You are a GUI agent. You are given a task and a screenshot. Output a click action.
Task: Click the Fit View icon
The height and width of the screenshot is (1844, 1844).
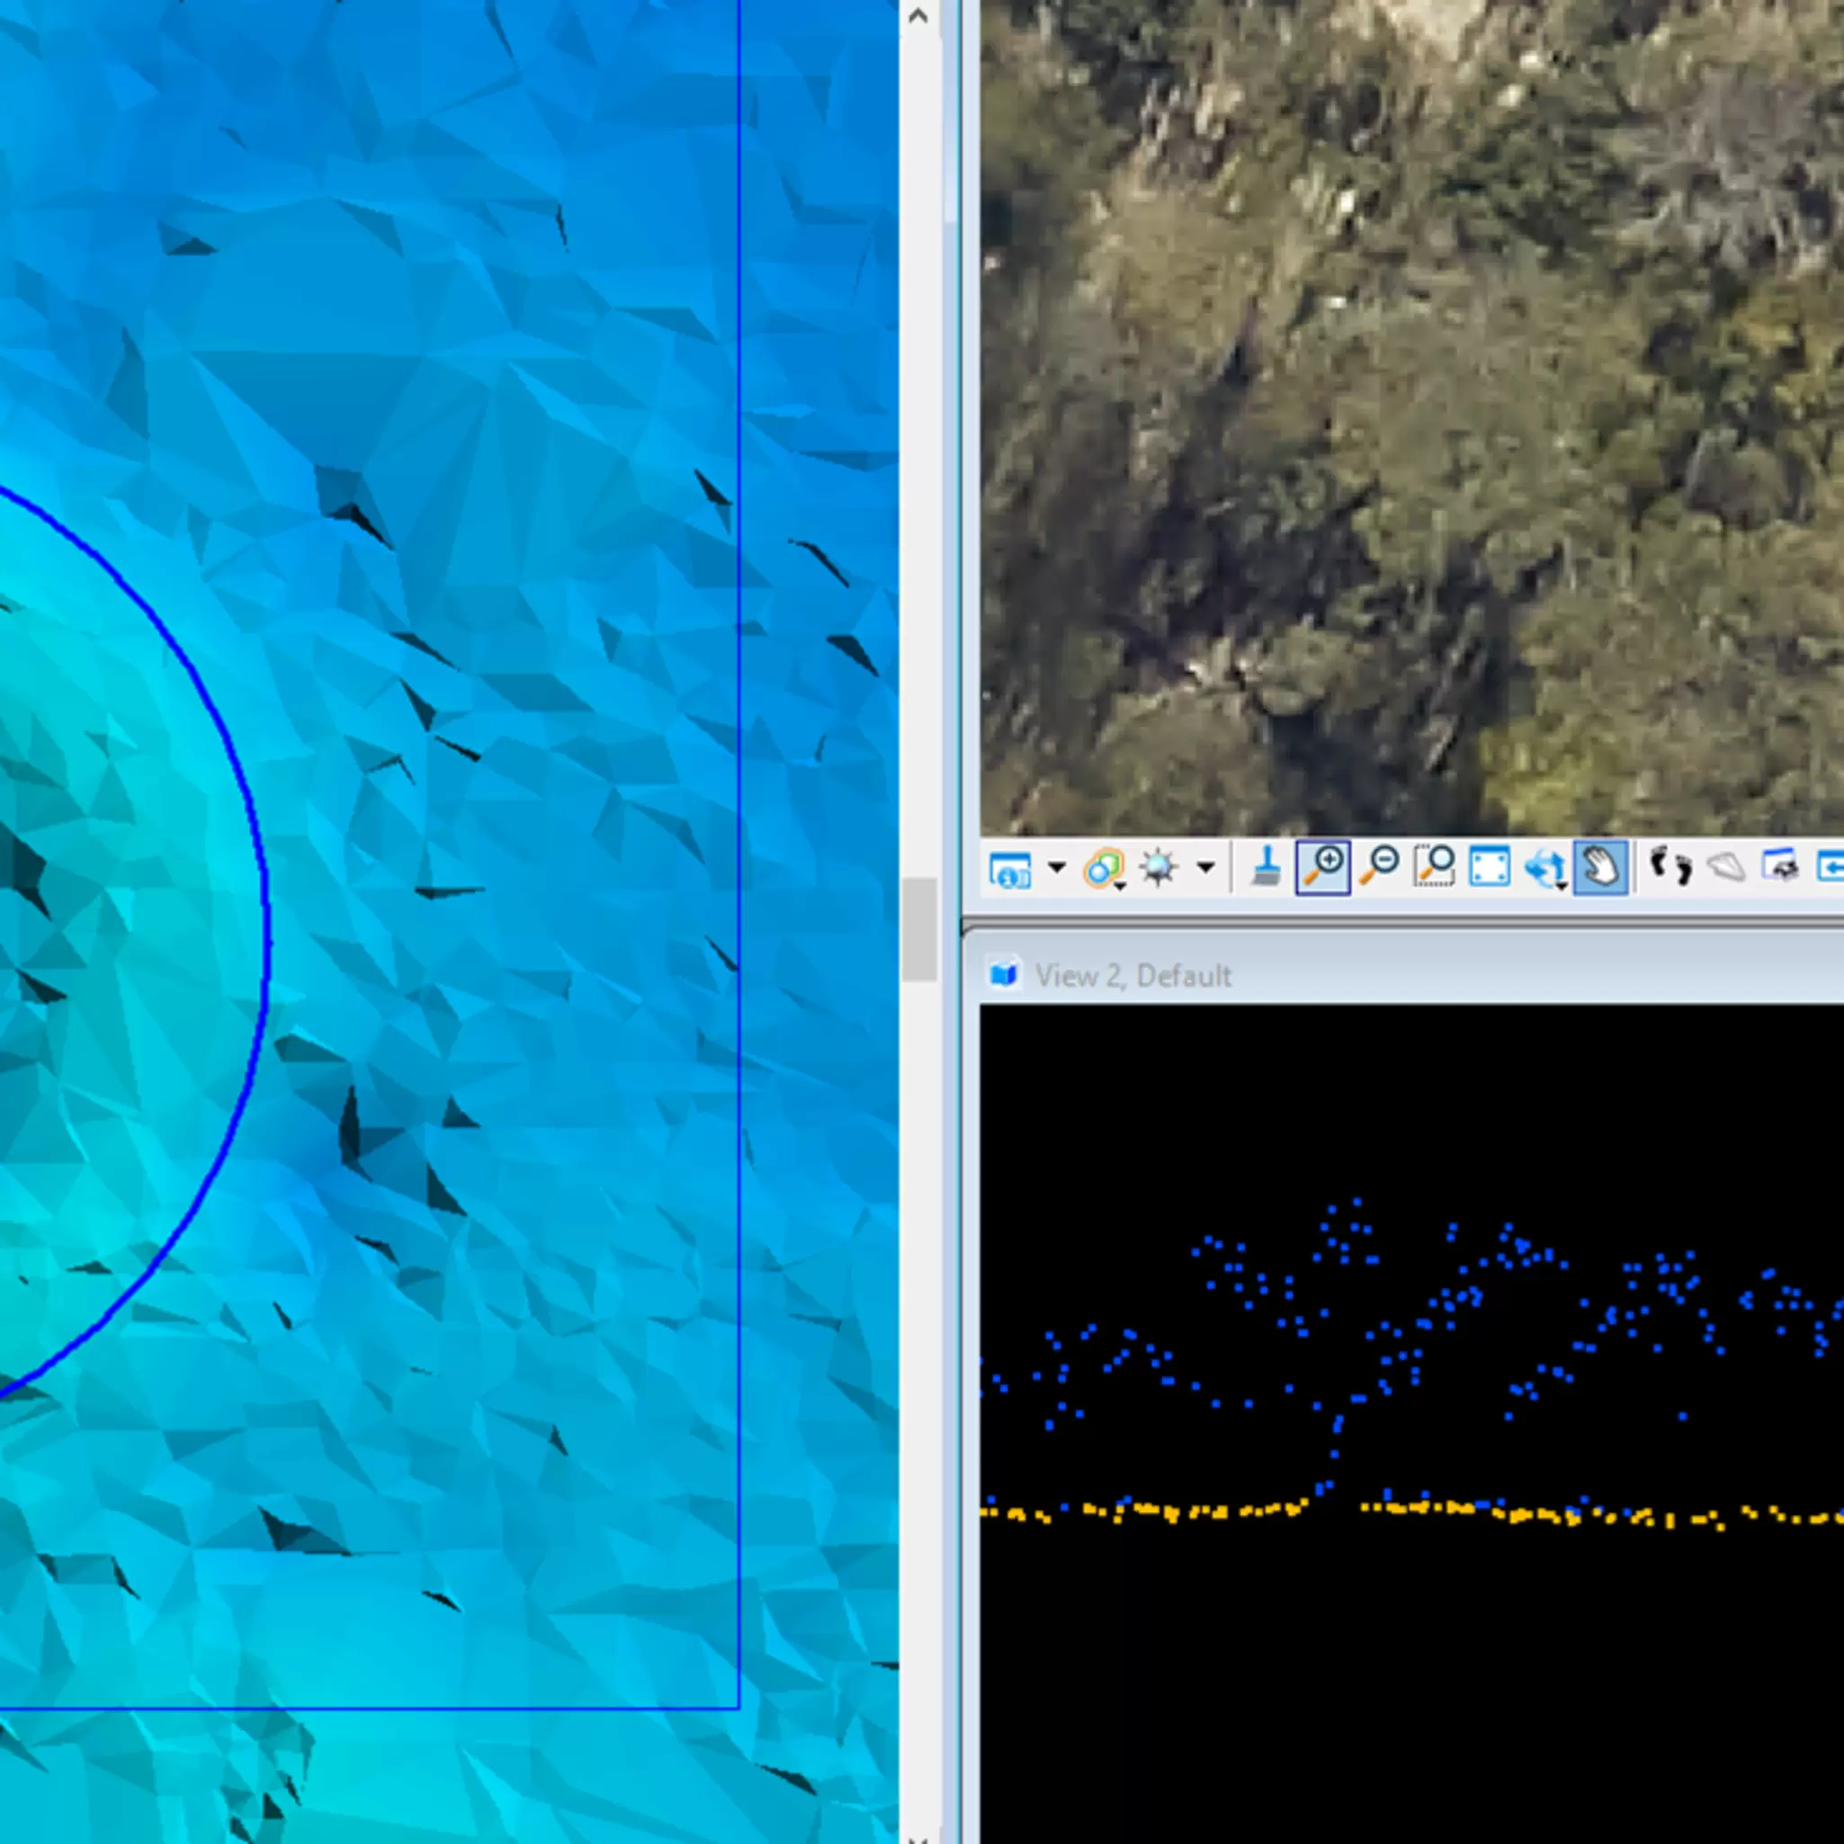point(1489,868)
